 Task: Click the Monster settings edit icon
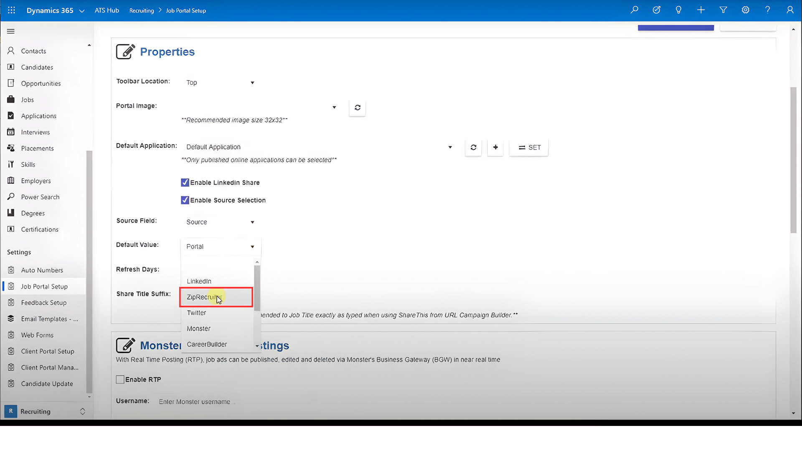click(x=125, y=345)
